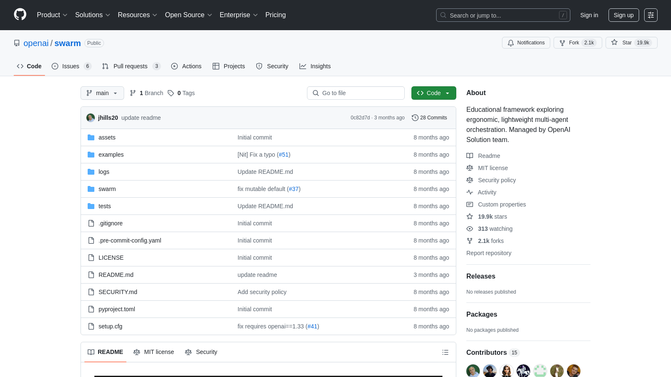This screenshot has height=377, width=671.
Task: Click the swarm folder icon
Action: tap(91, 189)
